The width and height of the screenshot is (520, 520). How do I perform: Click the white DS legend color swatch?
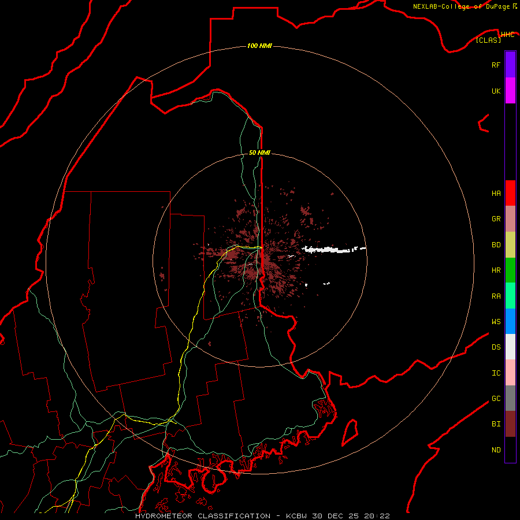coord(510,347)
